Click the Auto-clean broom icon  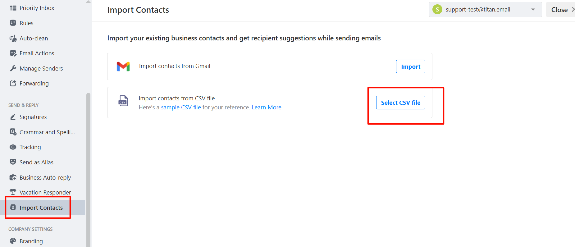(x=13, y=38)
